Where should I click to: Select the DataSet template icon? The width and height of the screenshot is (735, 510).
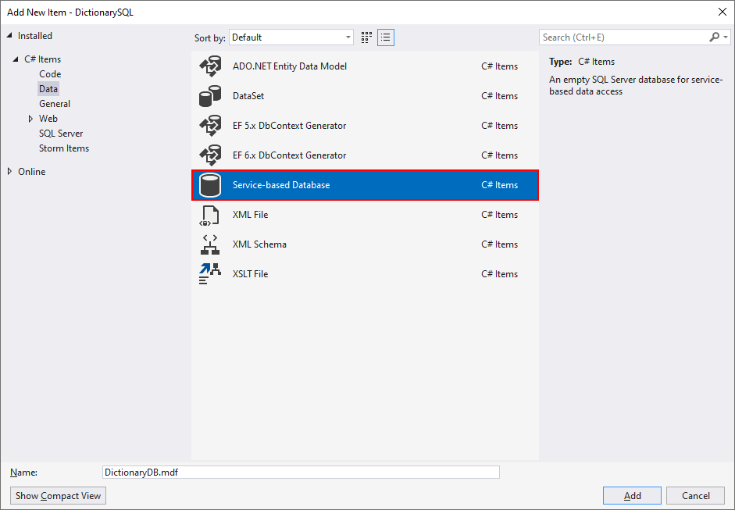210,96
